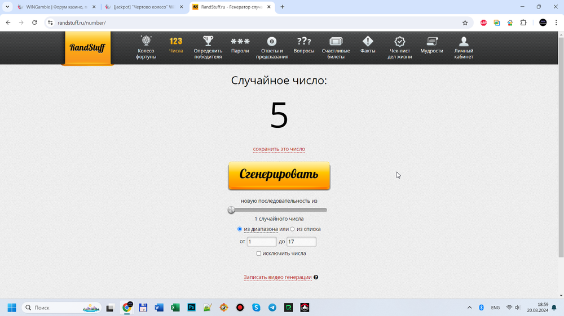The width and height of the screenshot is (564, 316).
Task: Select the из списка radio button
Action: point(292,229)
